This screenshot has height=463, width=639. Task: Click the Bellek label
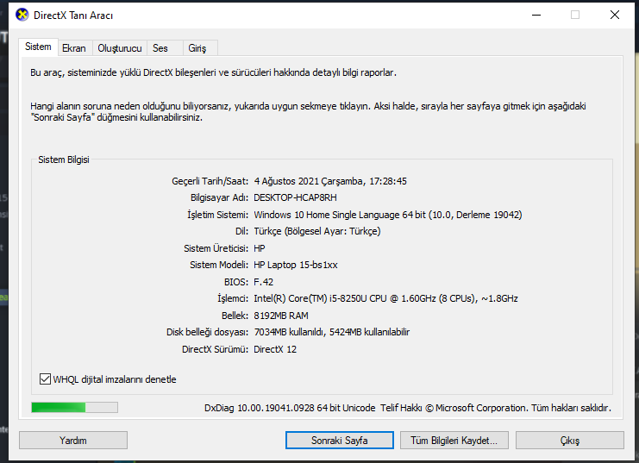tap(235, 316)
